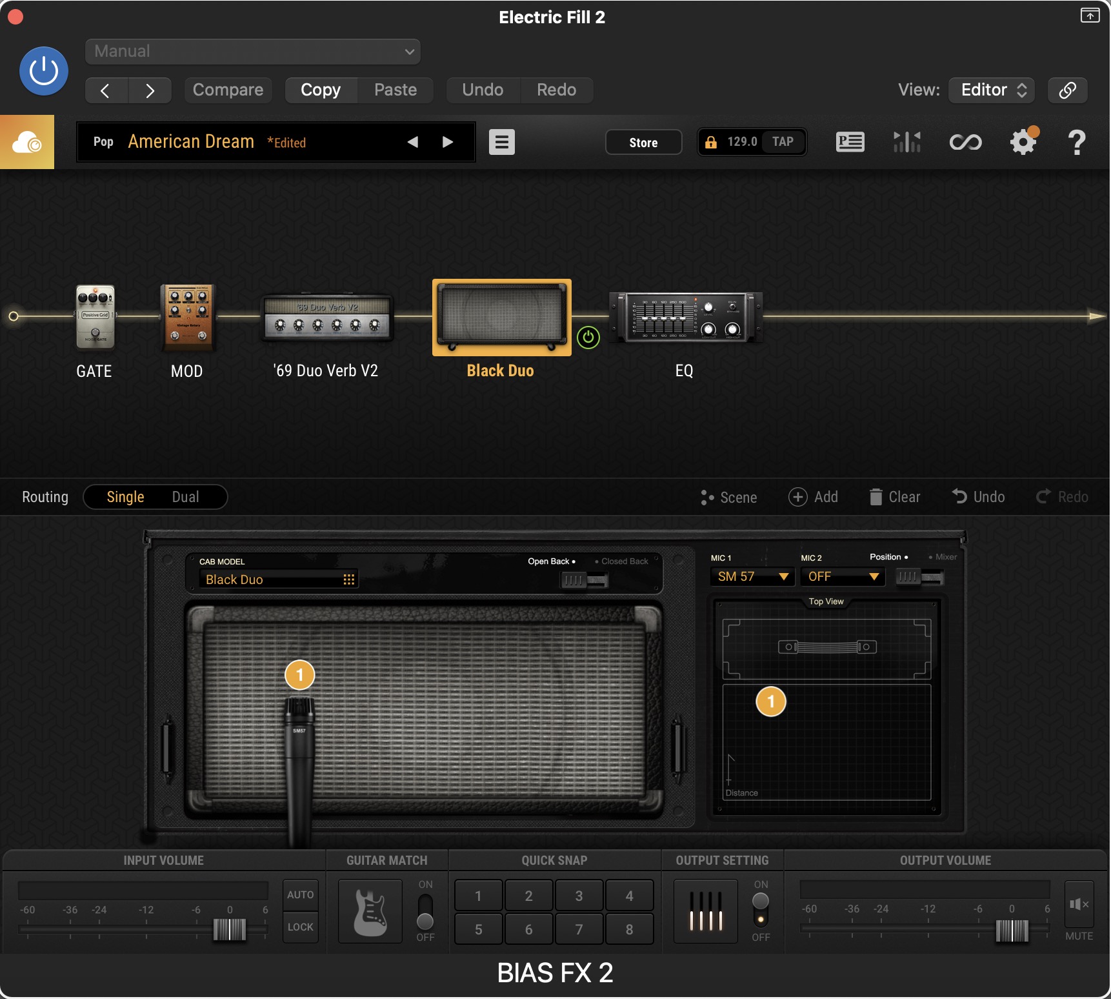This screenshot has width=1111, height=999.
Task: Click the output volume slider handle
Action: click(1012, 930)
